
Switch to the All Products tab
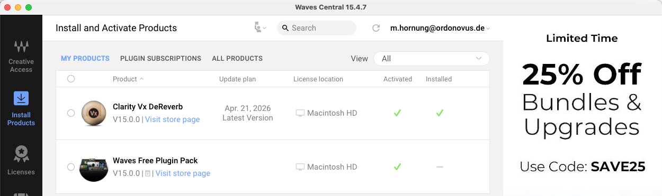point(237,59)
